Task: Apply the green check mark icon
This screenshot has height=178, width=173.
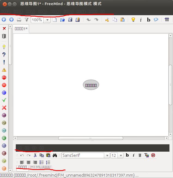Action: [x=4, y=100]
